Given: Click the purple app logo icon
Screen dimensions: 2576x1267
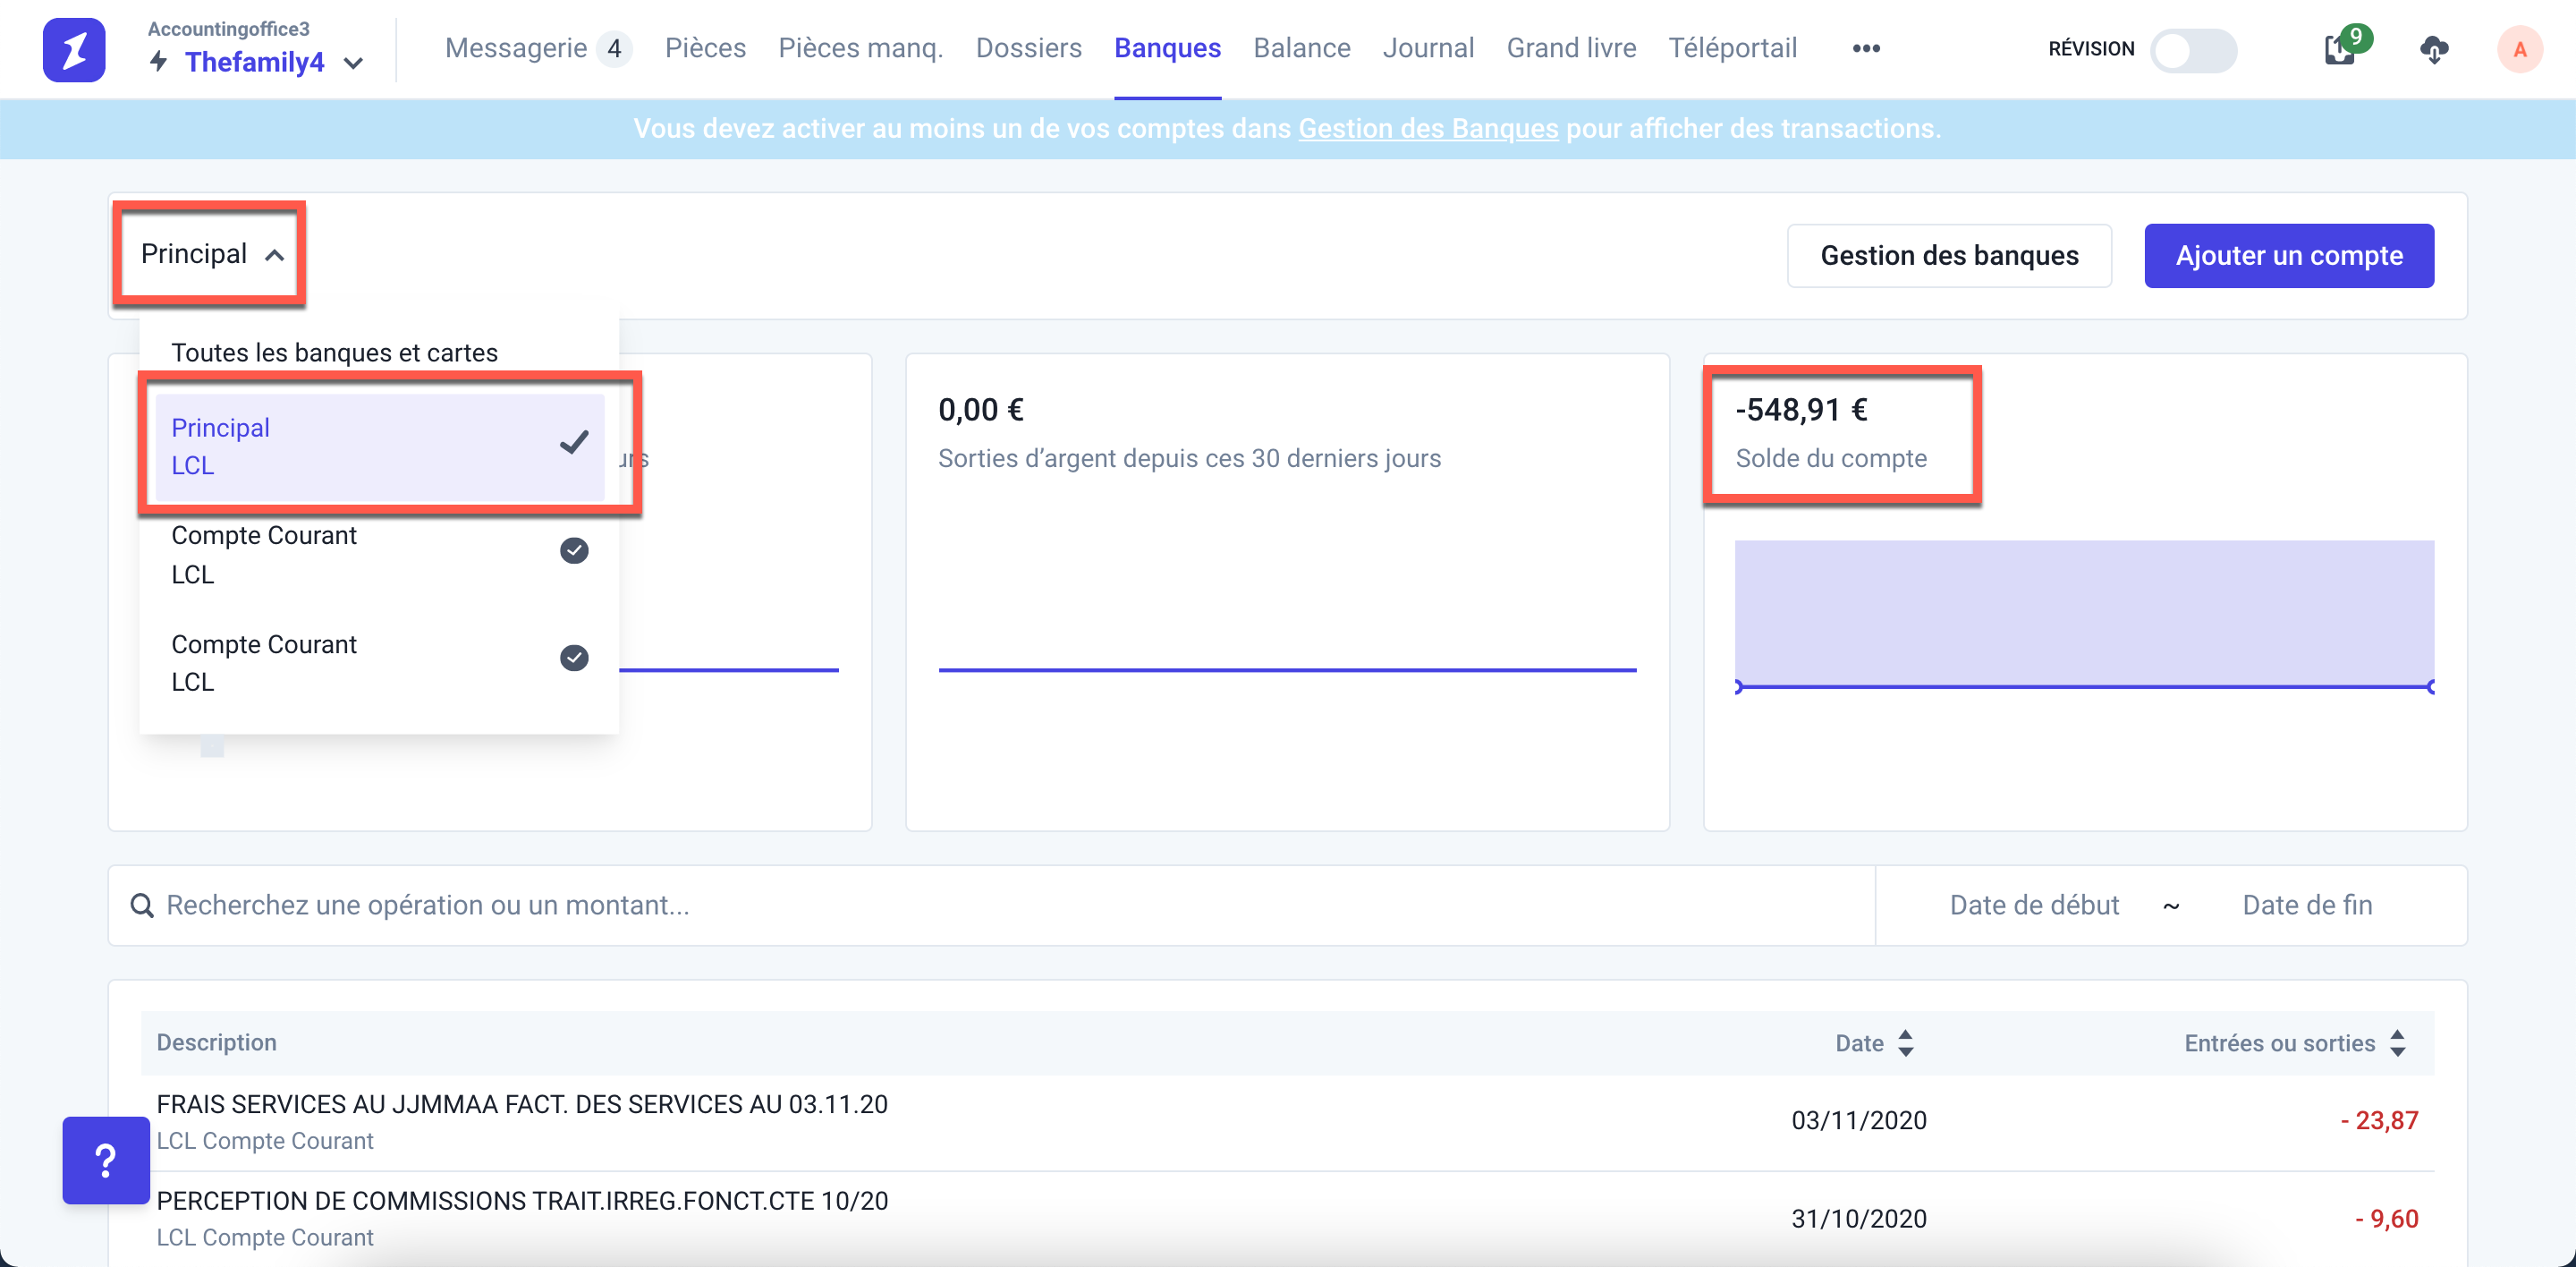Looking at the screenshot, I should (74, 49).
